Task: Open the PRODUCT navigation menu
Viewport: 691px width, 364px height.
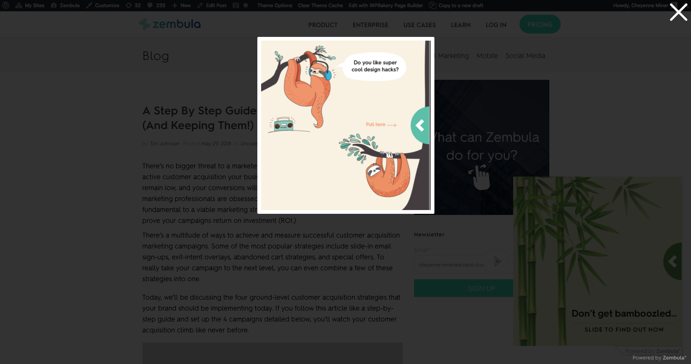Action: click(323, 25)
